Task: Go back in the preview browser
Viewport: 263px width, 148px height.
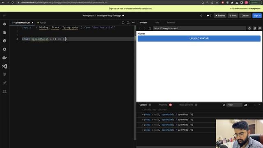Action: pyautogui.click(x=140, y=28)
